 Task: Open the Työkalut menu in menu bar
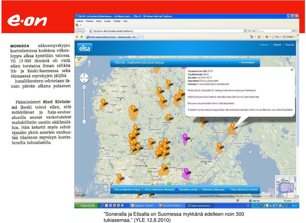[117, 21]
